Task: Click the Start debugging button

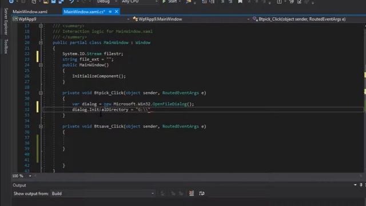Action: coord(170,2)
